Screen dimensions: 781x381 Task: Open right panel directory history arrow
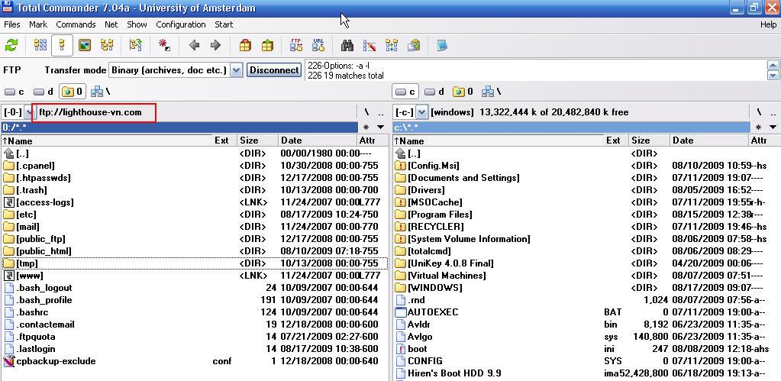[773, 127]
